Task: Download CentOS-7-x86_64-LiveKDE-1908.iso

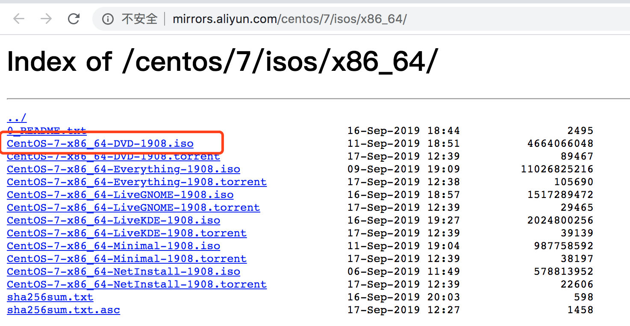Action: coord(113,220)
